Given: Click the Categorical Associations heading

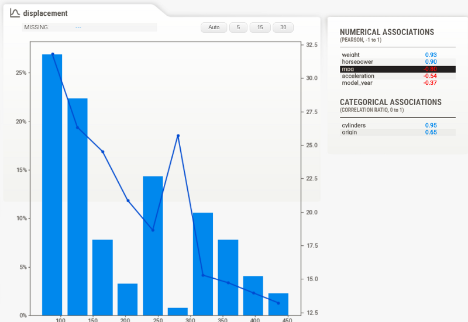Looking at the screenshot, I should pyautogui.click(x=390, y=102).
